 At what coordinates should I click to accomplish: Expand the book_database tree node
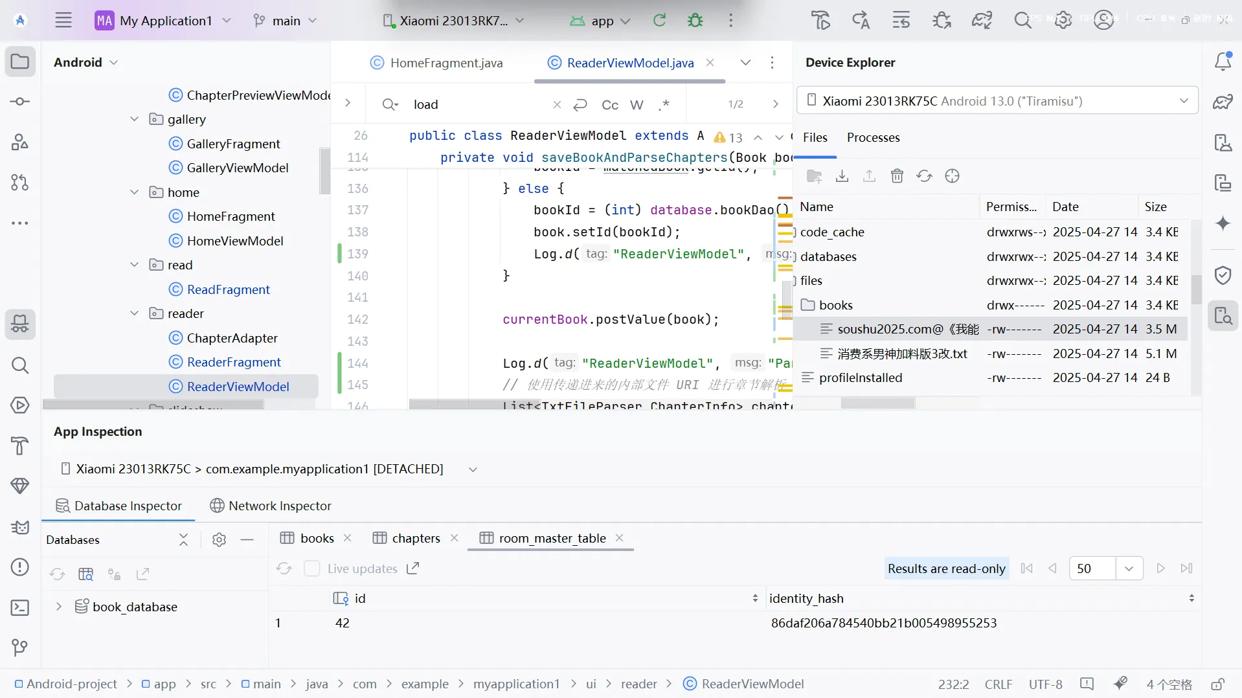pos(59,607)
